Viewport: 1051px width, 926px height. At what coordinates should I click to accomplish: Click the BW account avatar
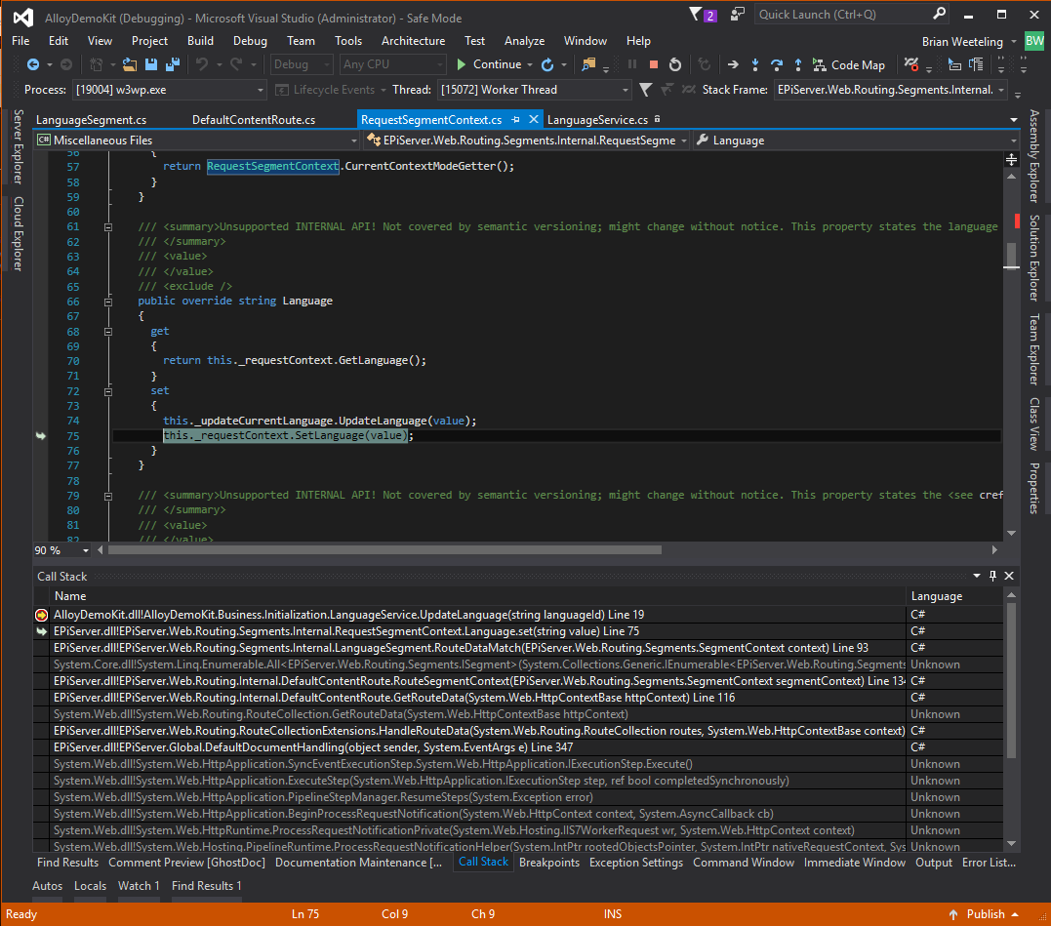tap(1034, 41)
